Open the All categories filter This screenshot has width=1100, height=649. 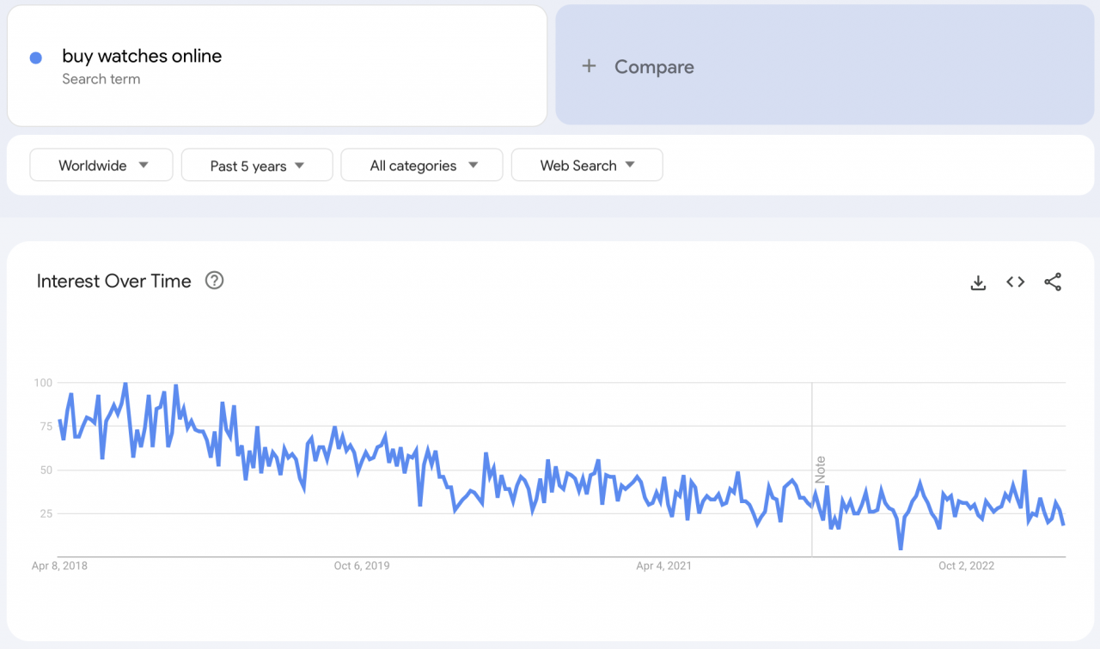click(421, 165)
